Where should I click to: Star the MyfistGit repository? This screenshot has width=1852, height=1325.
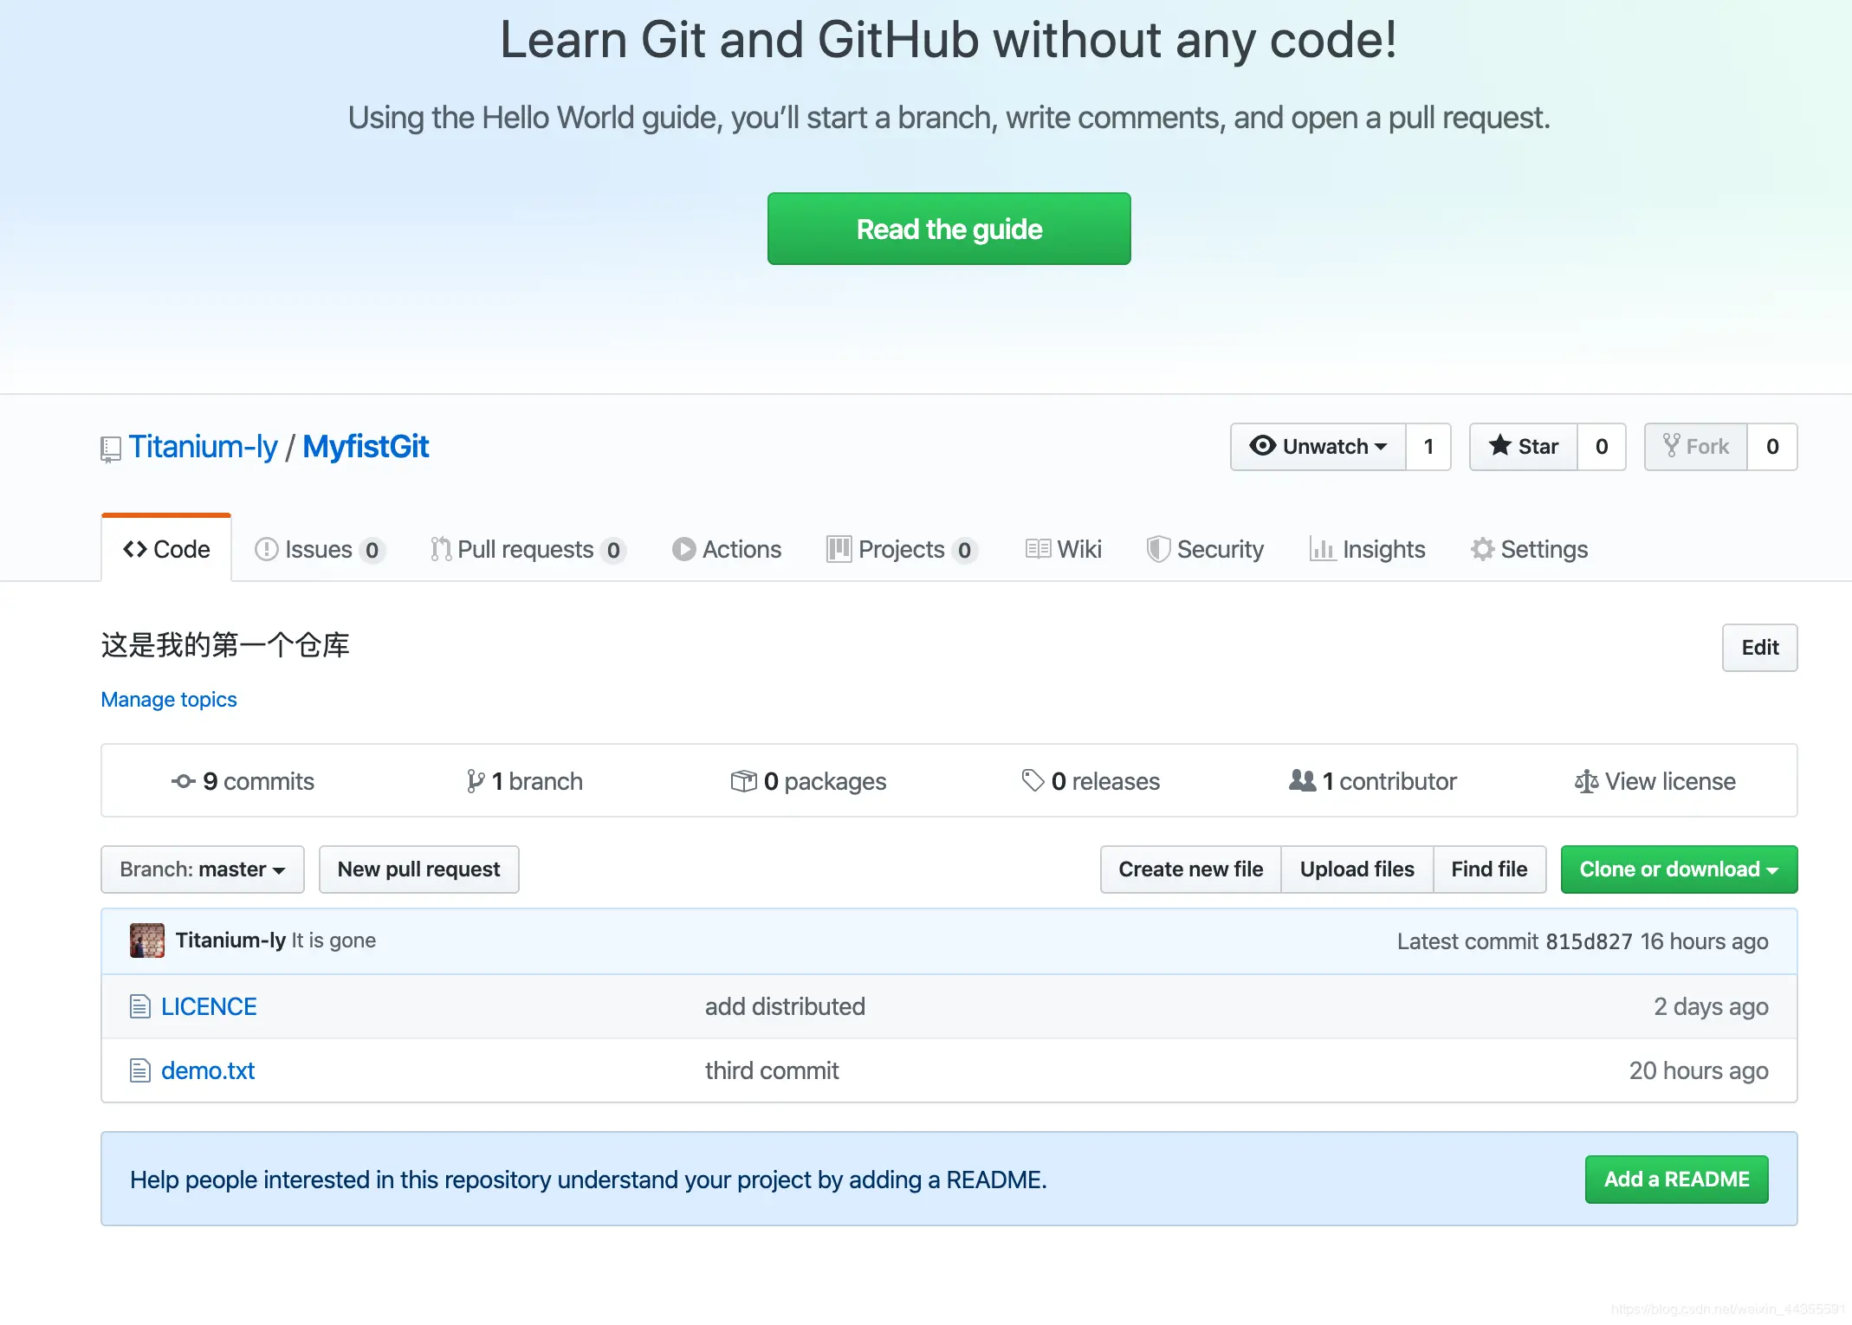click(x=1524, y=447)
